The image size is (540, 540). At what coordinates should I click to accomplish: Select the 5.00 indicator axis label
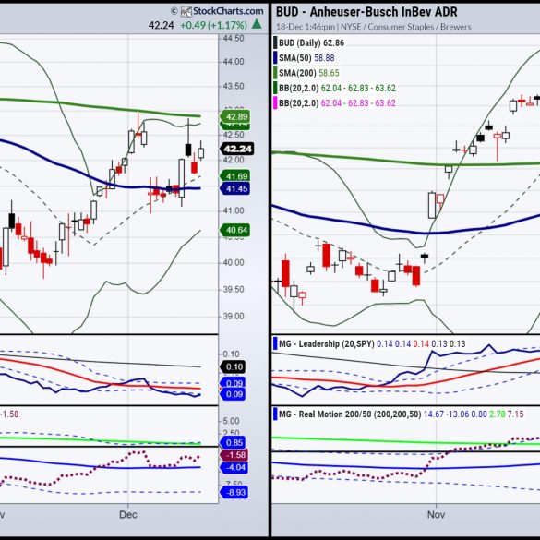coord(231,421)
